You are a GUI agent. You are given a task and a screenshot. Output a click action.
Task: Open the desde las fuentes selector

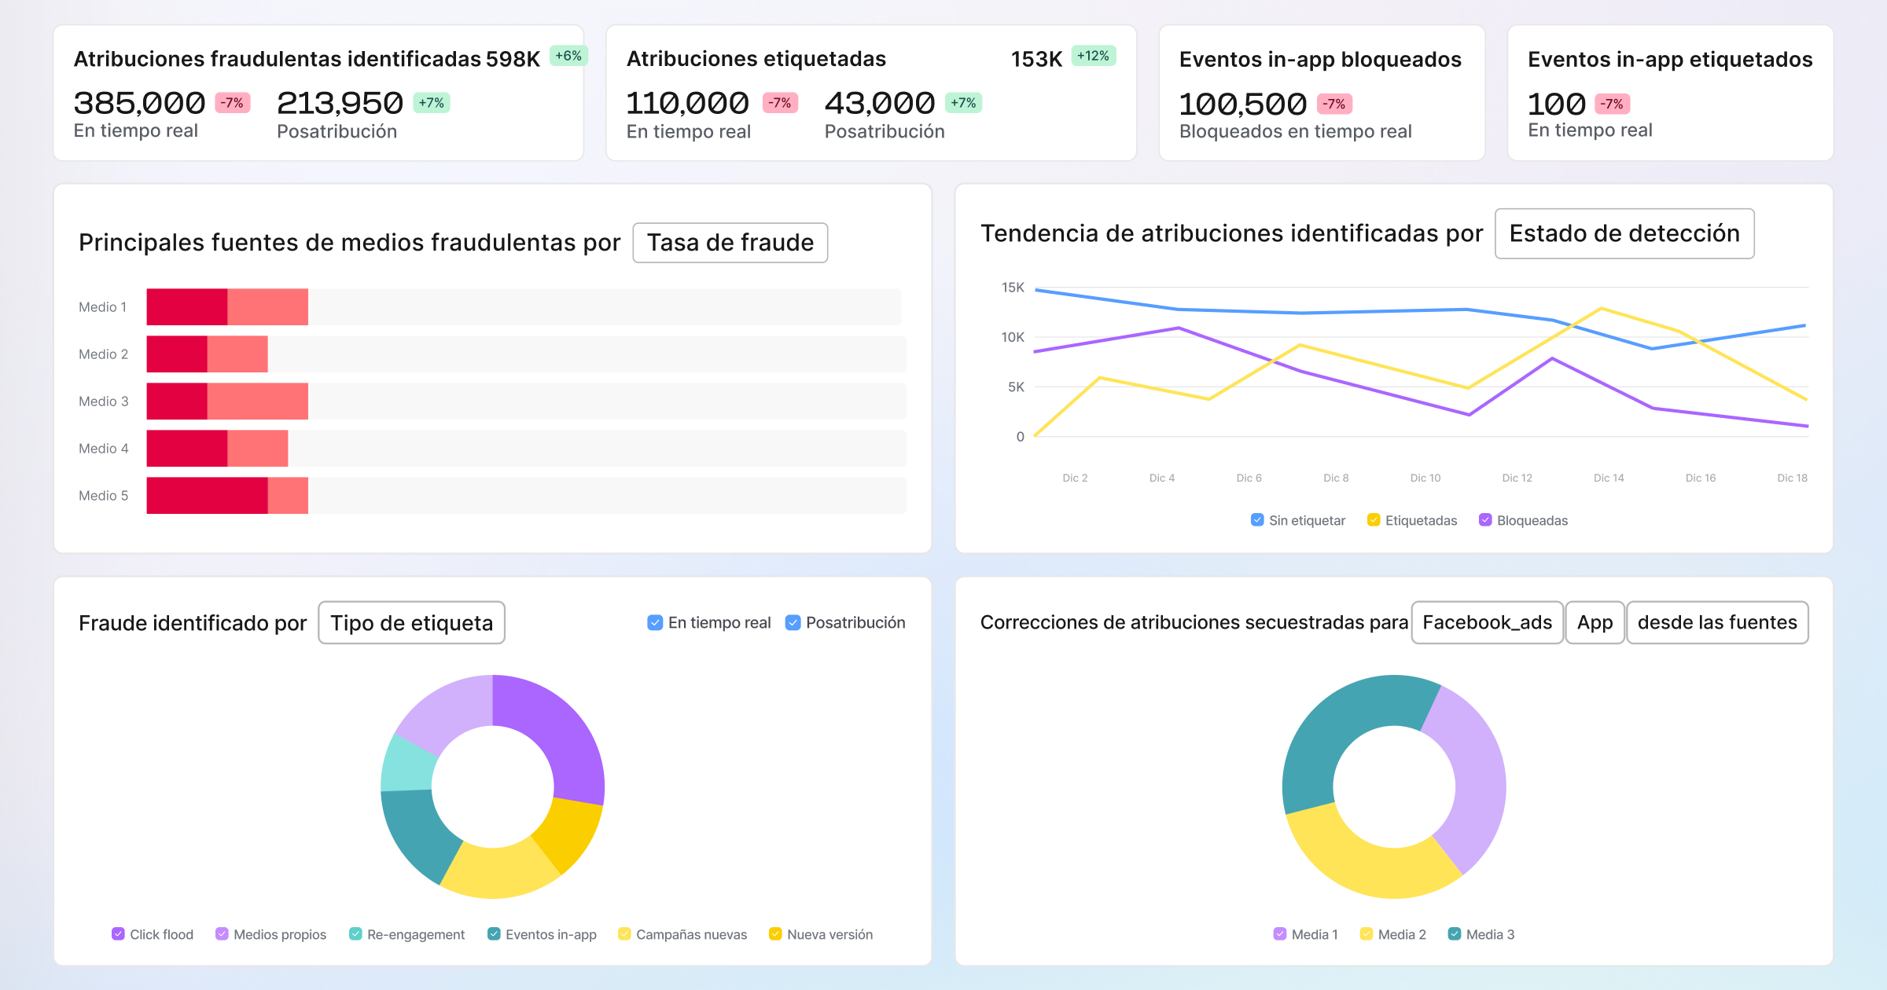[1717, 622]
